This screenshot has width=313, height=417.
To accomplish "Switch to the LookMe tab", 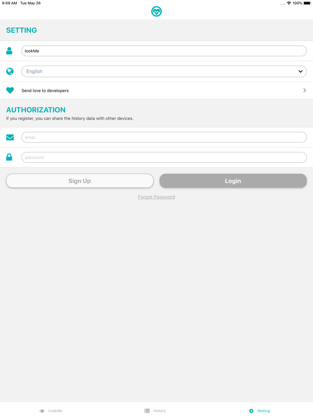I will pyautogui.click(x=51, y=411).
